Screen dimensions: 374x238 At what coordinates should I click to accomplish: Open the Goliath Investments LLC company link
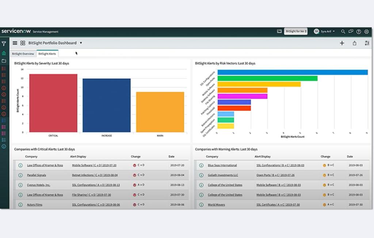tap(223, 175)
